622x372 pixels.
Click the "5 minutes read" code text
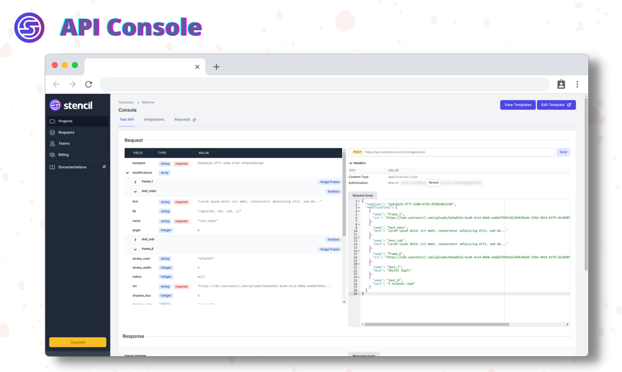[401, 284]
